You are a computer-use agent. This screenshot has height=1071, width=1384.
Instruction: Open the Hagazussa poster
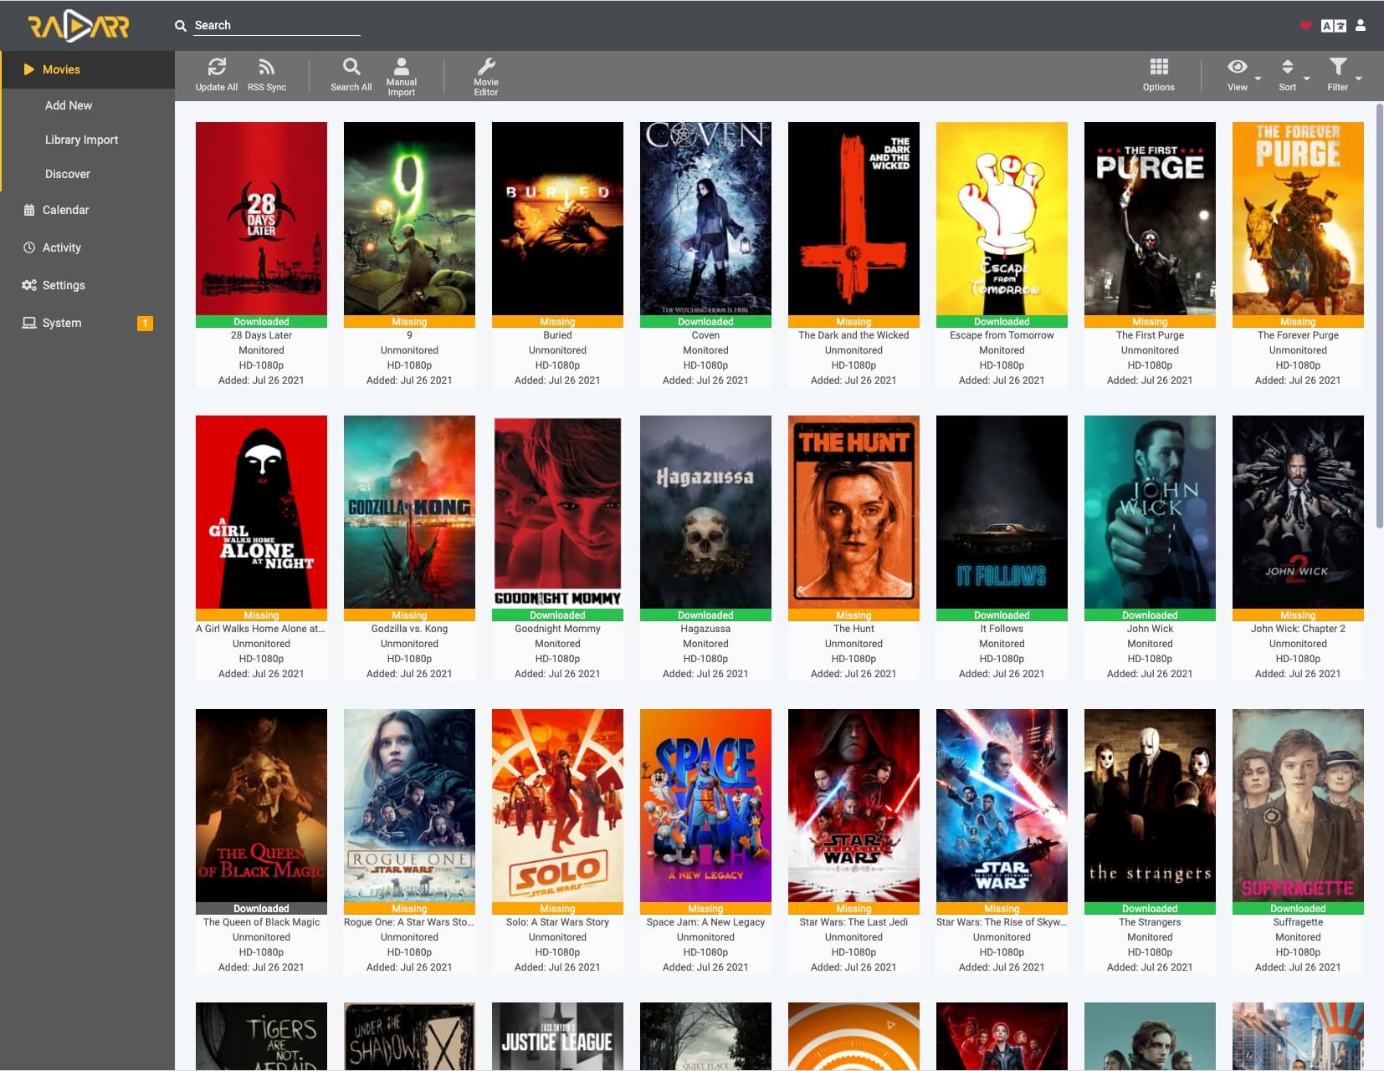(705, 512)
